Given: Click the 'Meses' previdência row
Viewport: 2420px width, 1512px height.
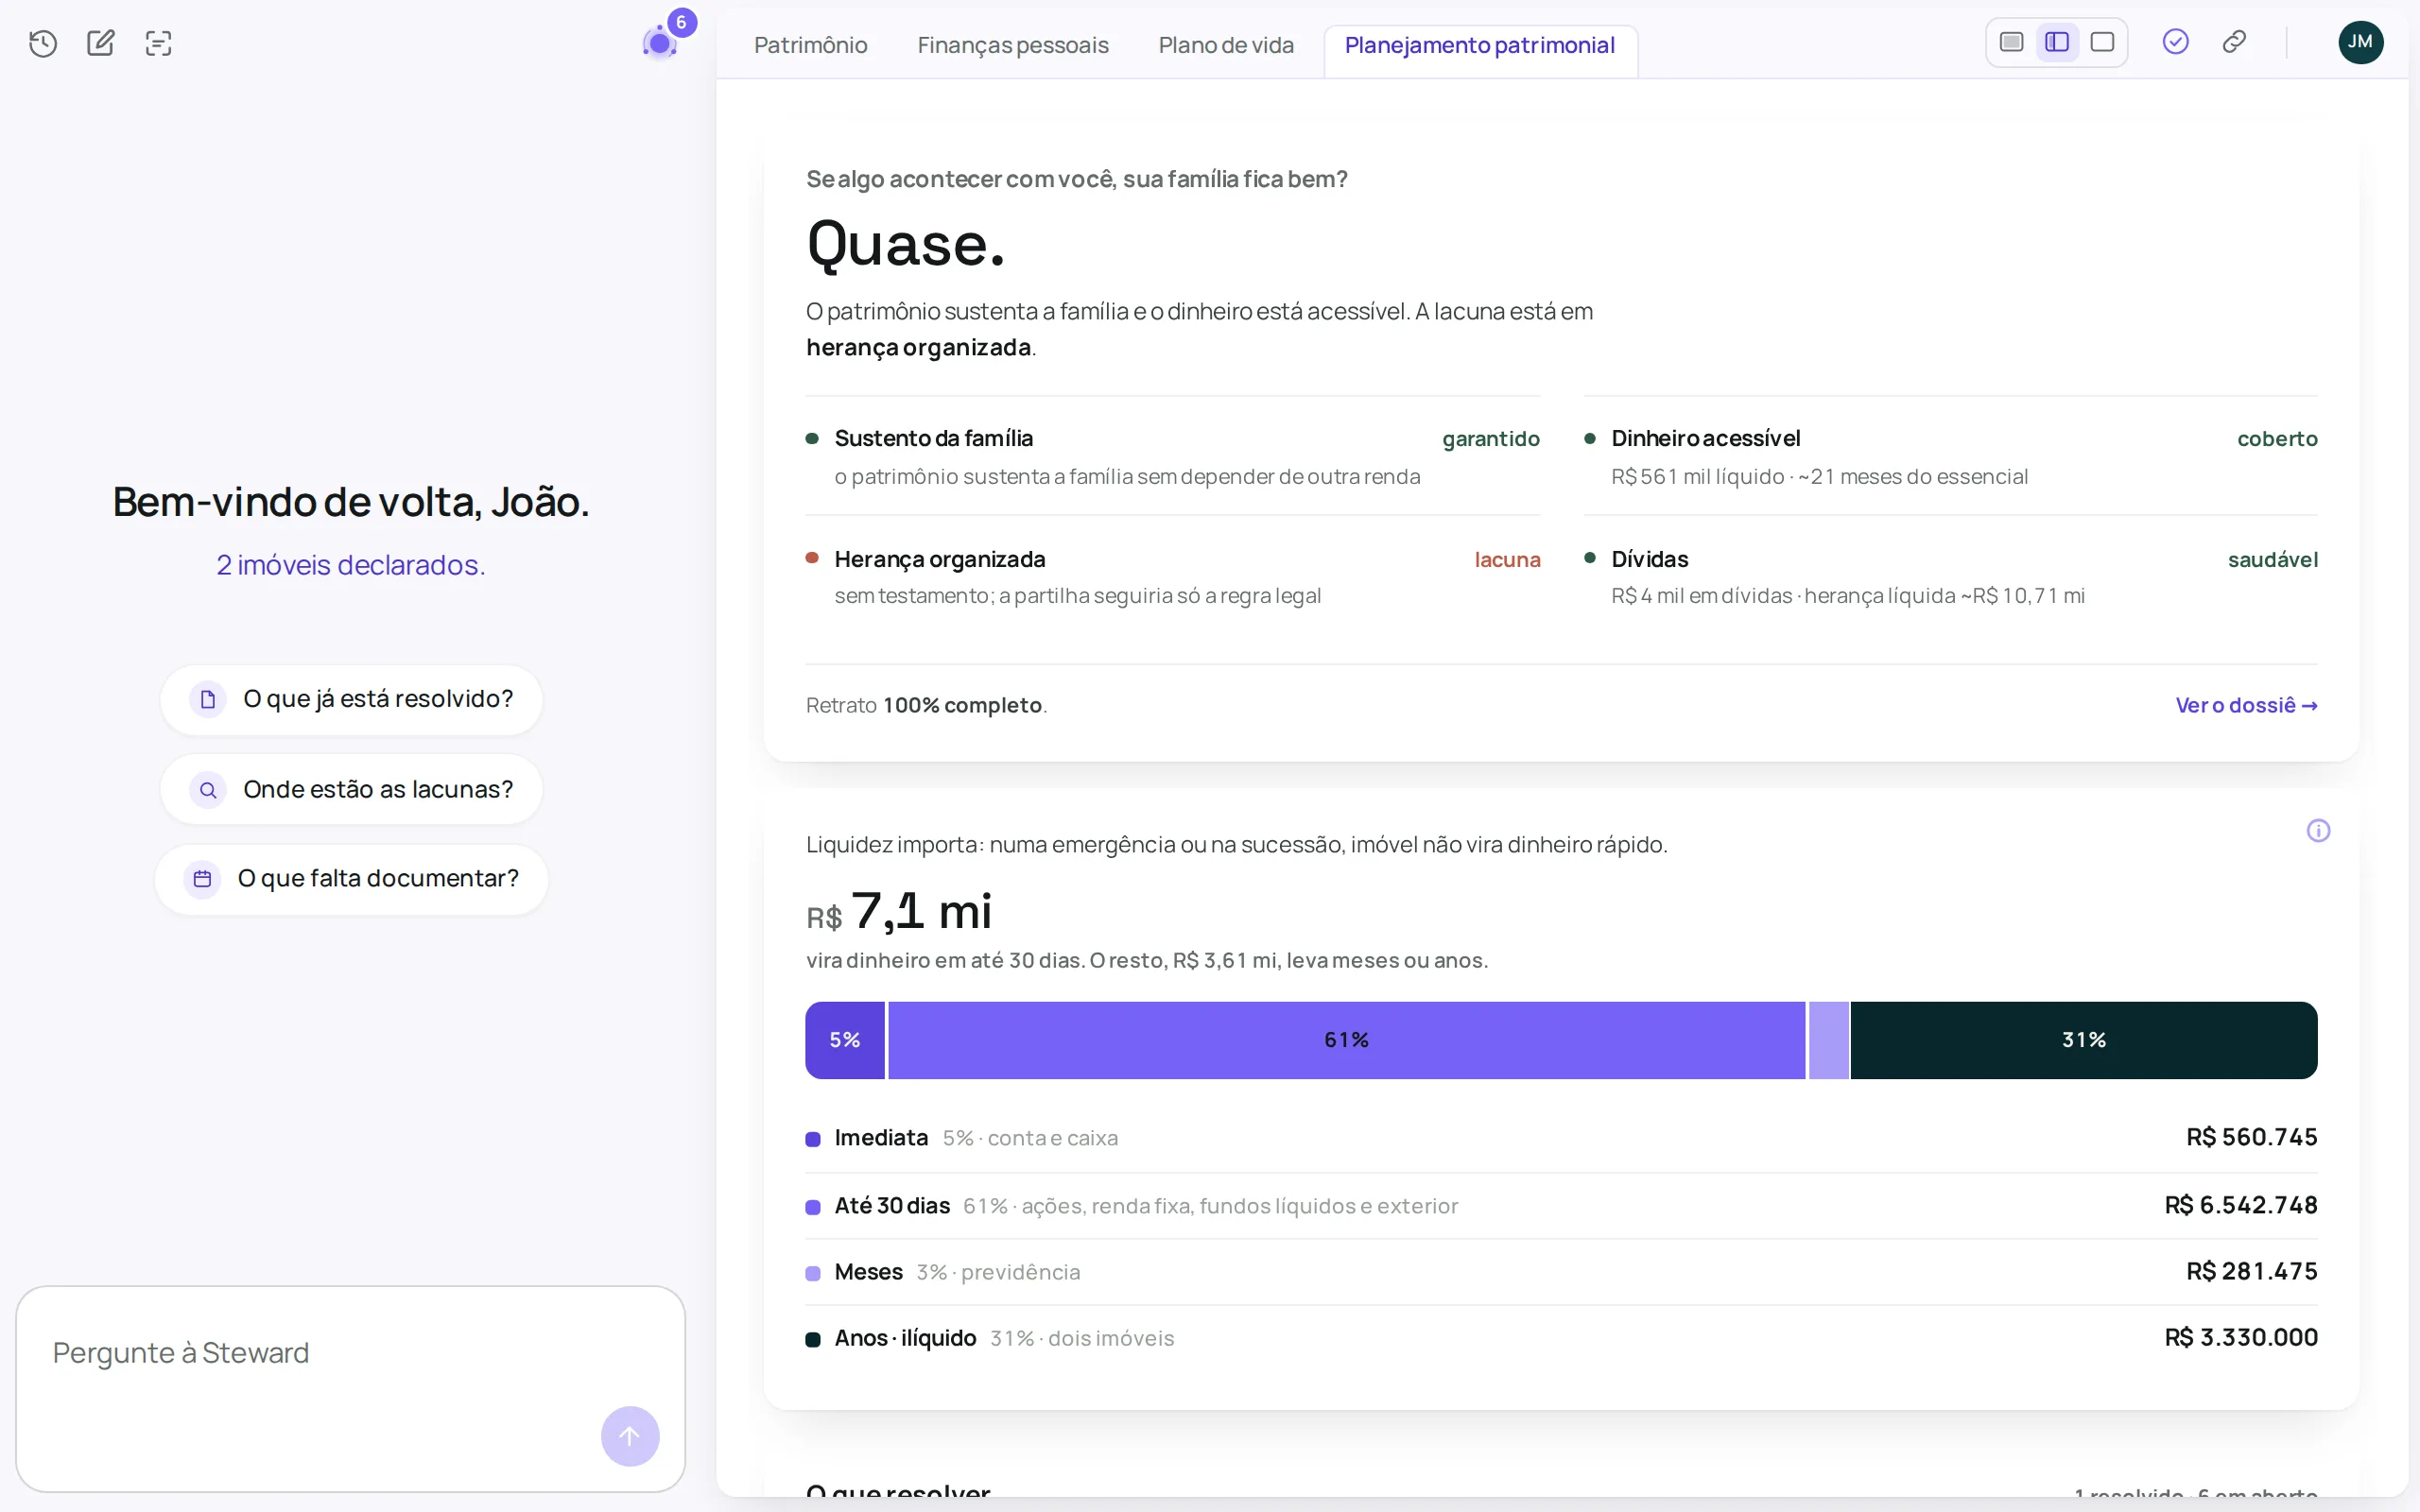Looking at the screenshot, I should click(x=1561, y=1272).
